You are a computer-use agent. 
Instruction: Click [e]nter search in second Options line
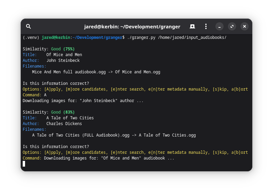pos(127,152)
